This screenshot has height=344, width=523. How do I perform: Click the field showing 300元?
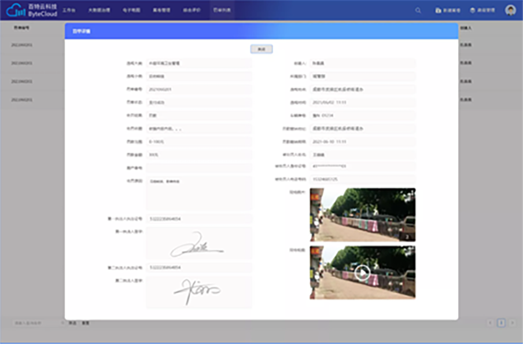pos(198,155)
